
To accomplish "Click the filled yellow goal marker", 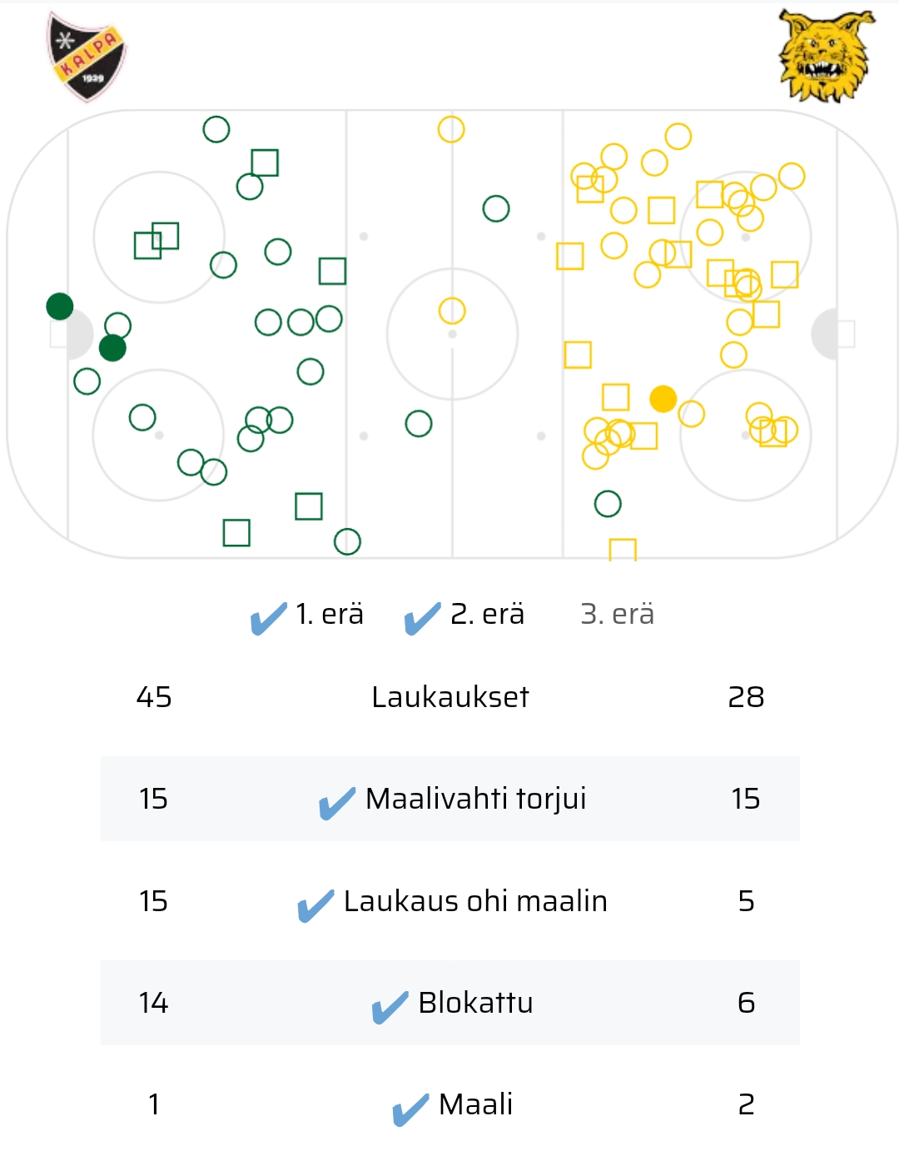I will tap(663, 399).
